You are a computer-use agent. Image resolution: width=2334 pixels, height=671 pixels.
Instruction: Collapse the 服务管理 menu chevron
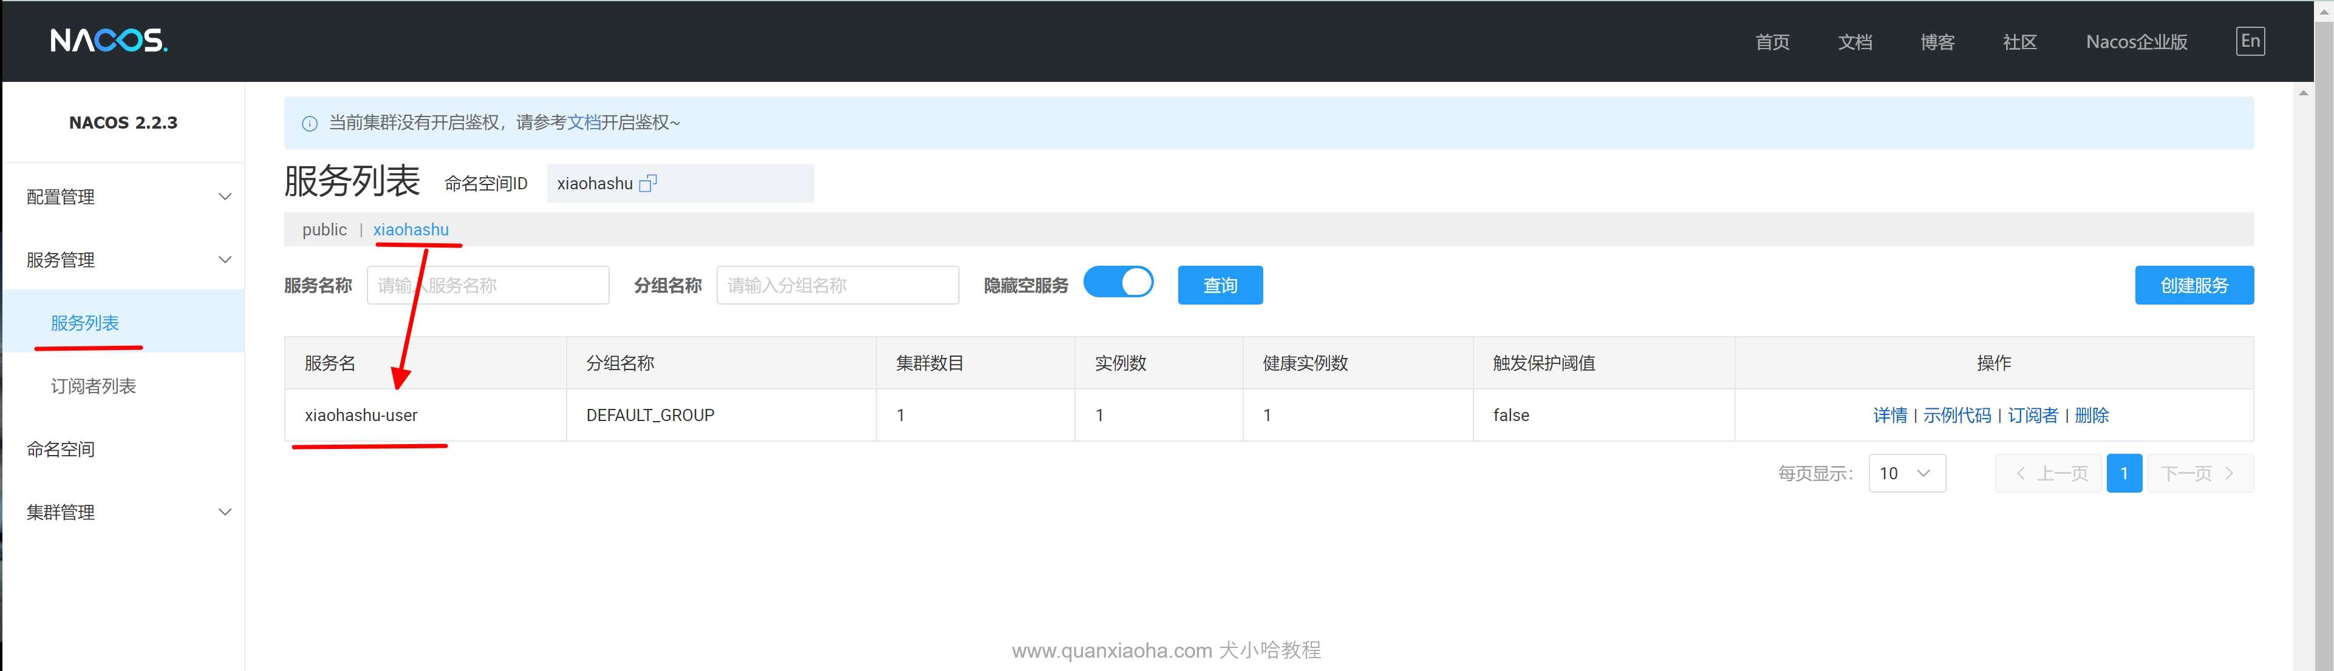point(225,260)
